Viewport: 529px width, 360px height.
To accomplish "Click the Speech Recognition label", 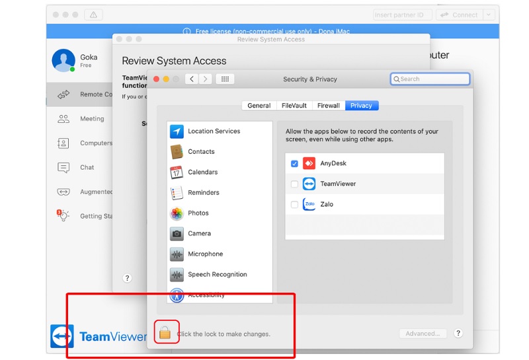I will tap(218, 274).
